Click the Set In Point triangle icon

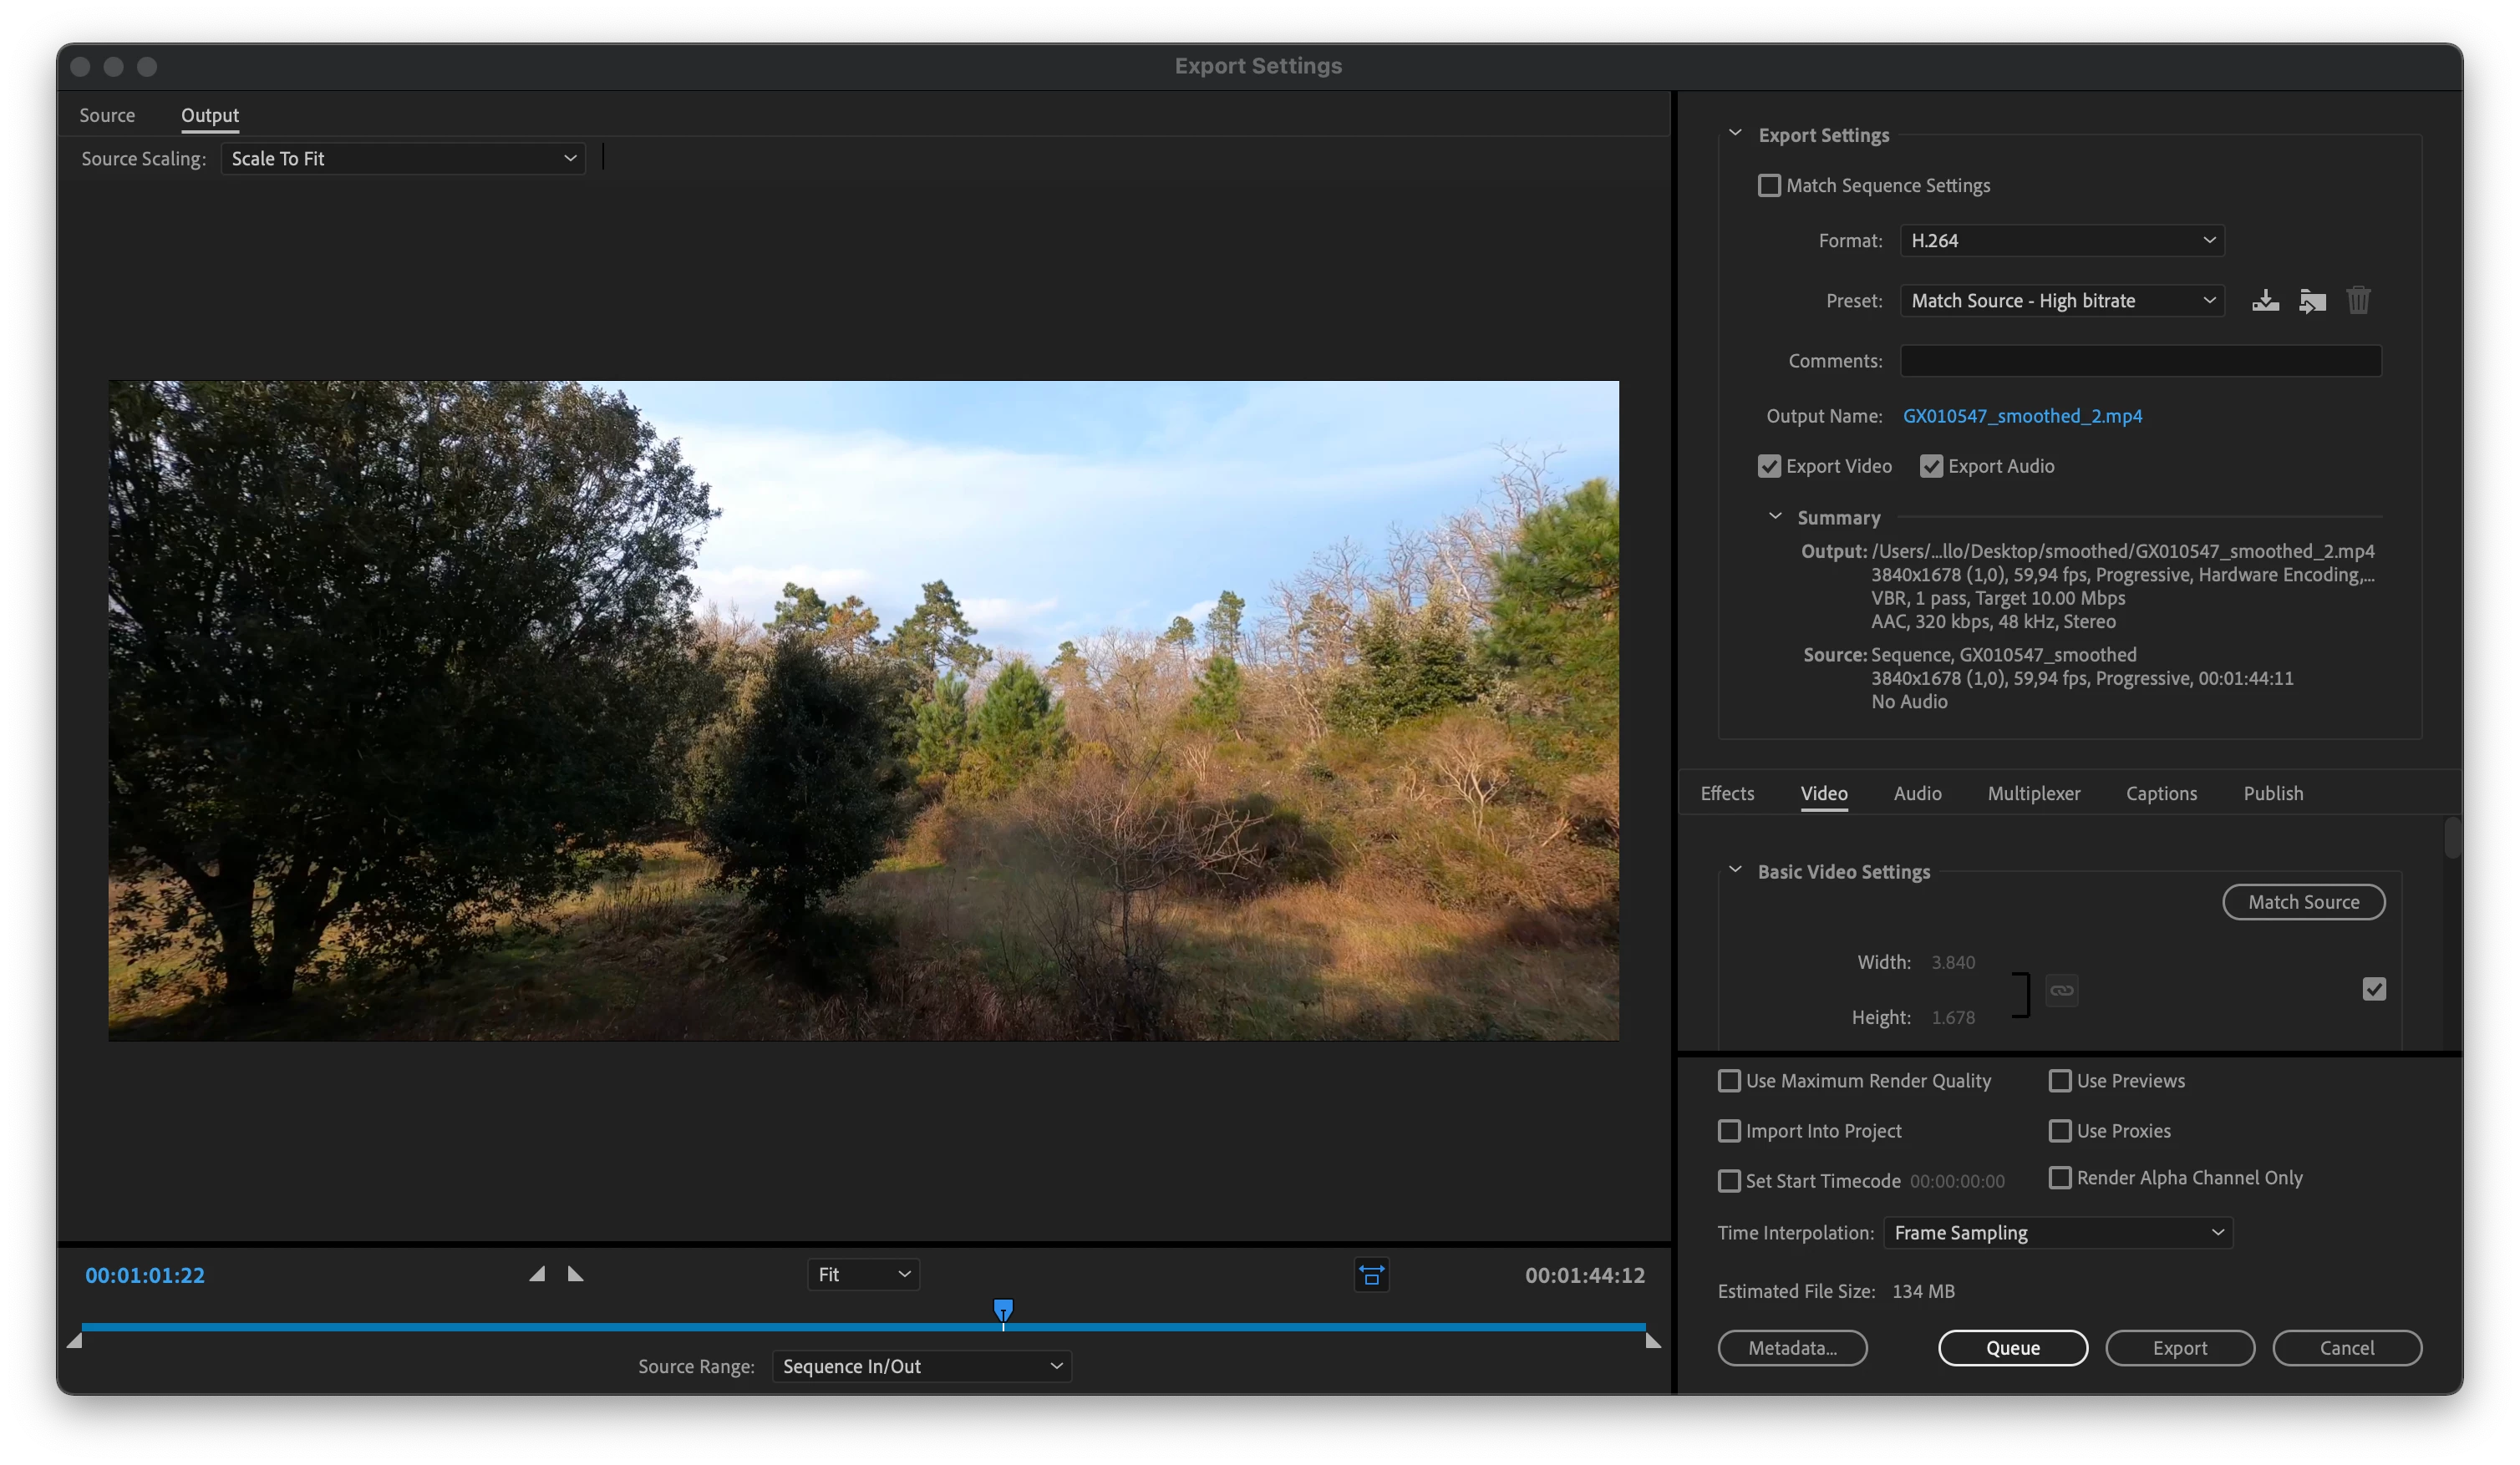click(x=537, y=1274)
